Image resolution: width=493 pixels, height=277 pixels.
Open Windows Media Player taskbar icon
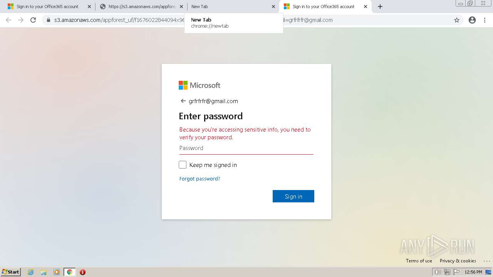click(x=57, y=272)
